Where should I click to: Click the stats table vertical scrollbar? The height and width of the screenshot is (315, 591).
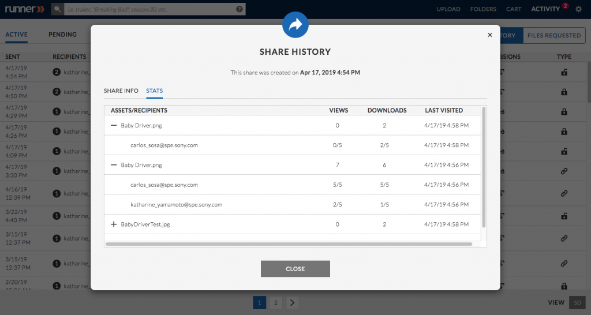(x=484, y=167)
